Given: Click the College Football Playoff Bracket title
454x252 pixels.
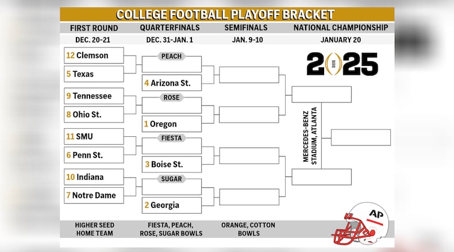Looking at the screenshot, I should click(225, 14).
